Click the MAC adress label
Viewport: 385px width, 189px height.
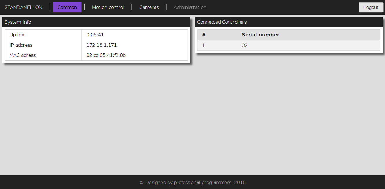23,55
